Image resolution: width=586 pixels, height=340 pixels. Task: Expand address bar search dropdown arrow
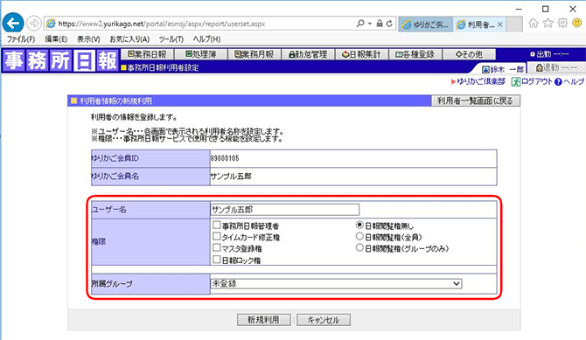click(370, 24)
